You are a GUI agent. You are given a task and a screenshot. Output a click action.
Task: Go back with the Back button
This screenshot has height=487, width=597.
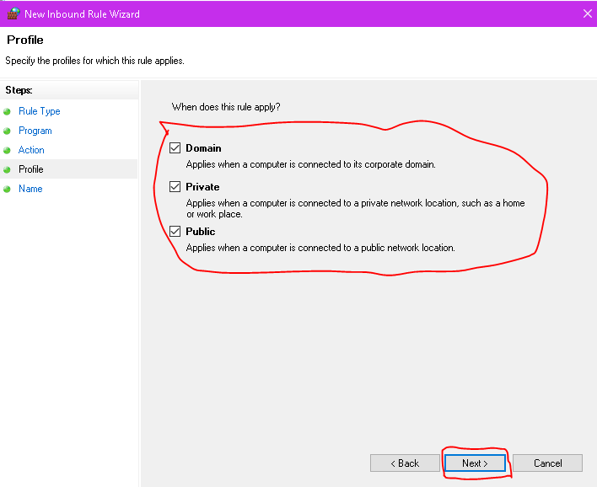[x=405, y=463]
